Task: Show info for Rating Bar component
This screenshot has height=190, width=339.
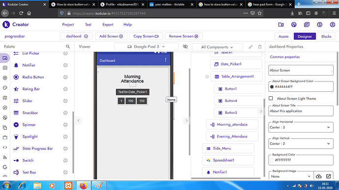Action: tap(65, 89)
